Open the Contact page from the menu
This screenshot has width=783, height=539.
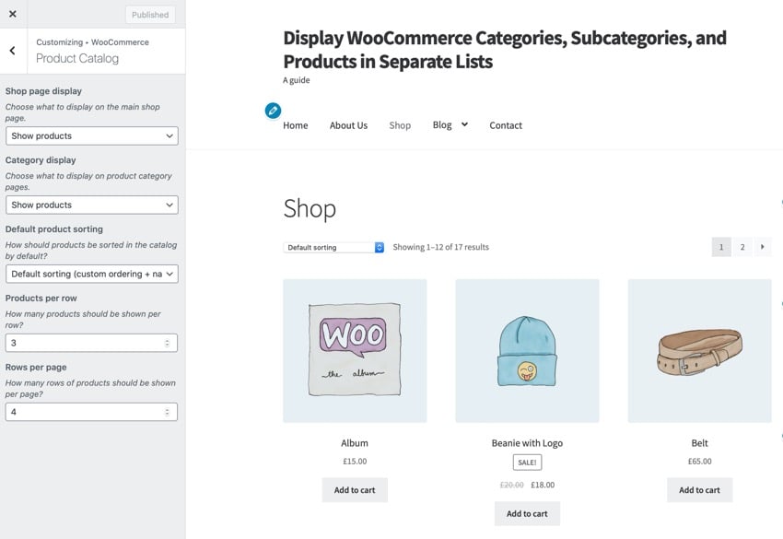(506, 124)
